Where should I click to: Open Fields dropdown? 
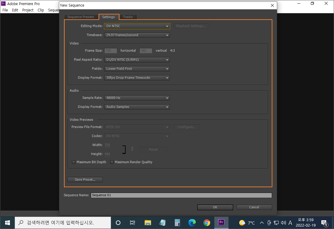pyautogui.click(x=137, y=69)
